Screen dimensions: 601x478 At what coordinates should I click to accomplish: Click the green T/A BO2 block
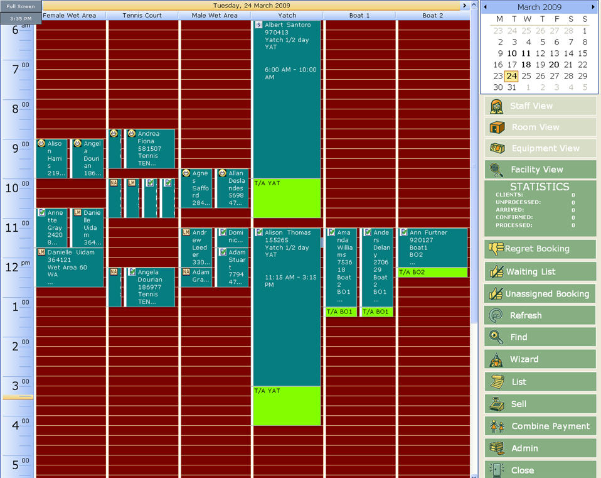(432, 273)
